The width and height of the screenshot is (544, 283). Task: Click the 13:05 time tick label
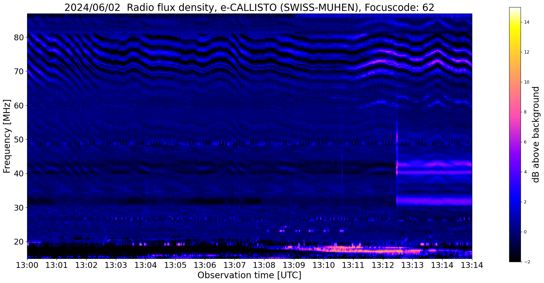[x=175, y=265]
